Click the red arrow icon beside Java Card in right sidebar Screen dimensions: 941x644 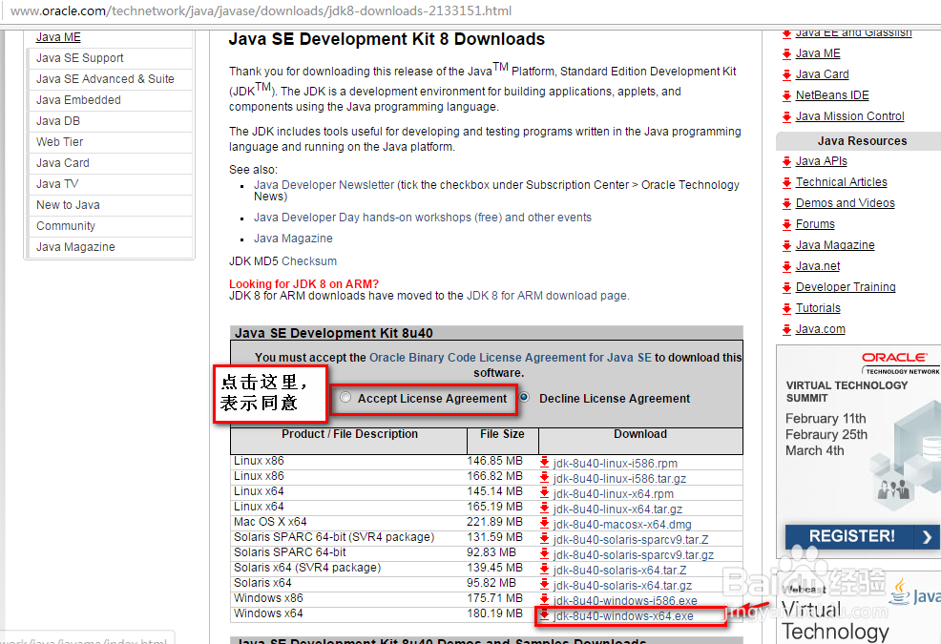click(x=786, y=75)
